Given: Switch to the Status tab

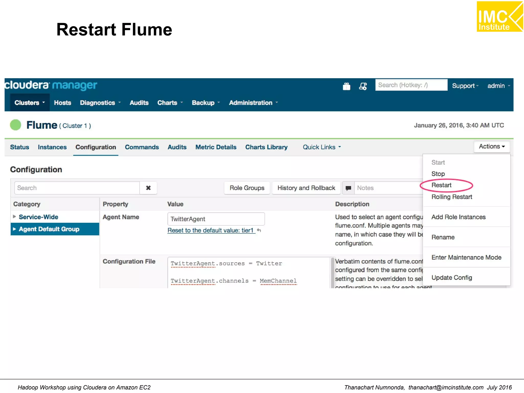Looking at the screenshot, I should coord(19,147).
